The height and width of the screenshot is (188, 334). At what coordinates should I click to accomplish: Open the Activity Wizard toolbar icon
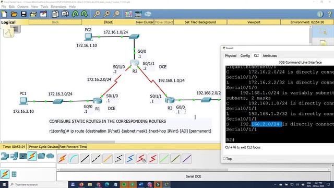pos(43,14)
